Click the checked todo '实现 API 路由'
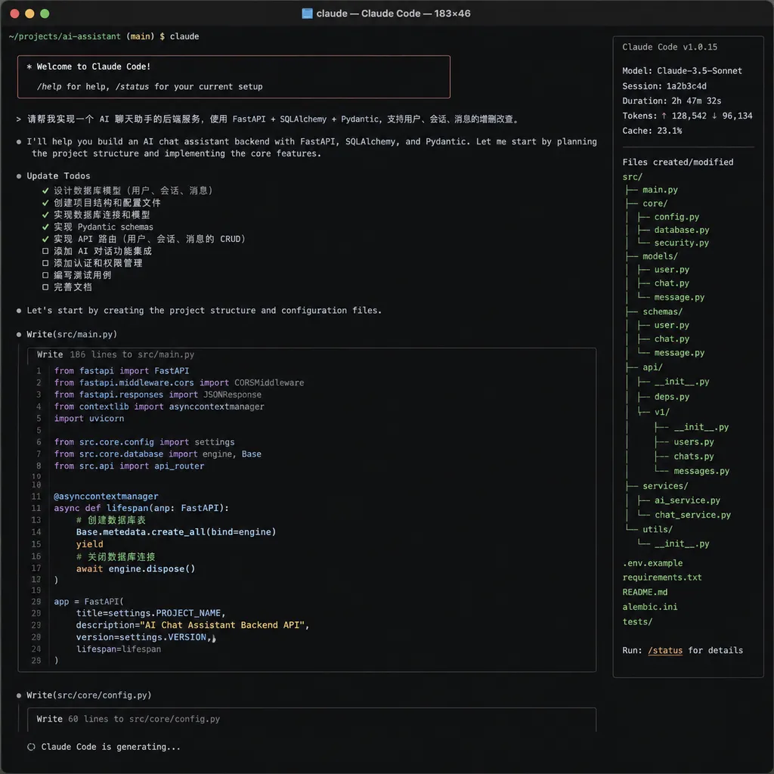The image size is (774, 774). pos(144,239)
